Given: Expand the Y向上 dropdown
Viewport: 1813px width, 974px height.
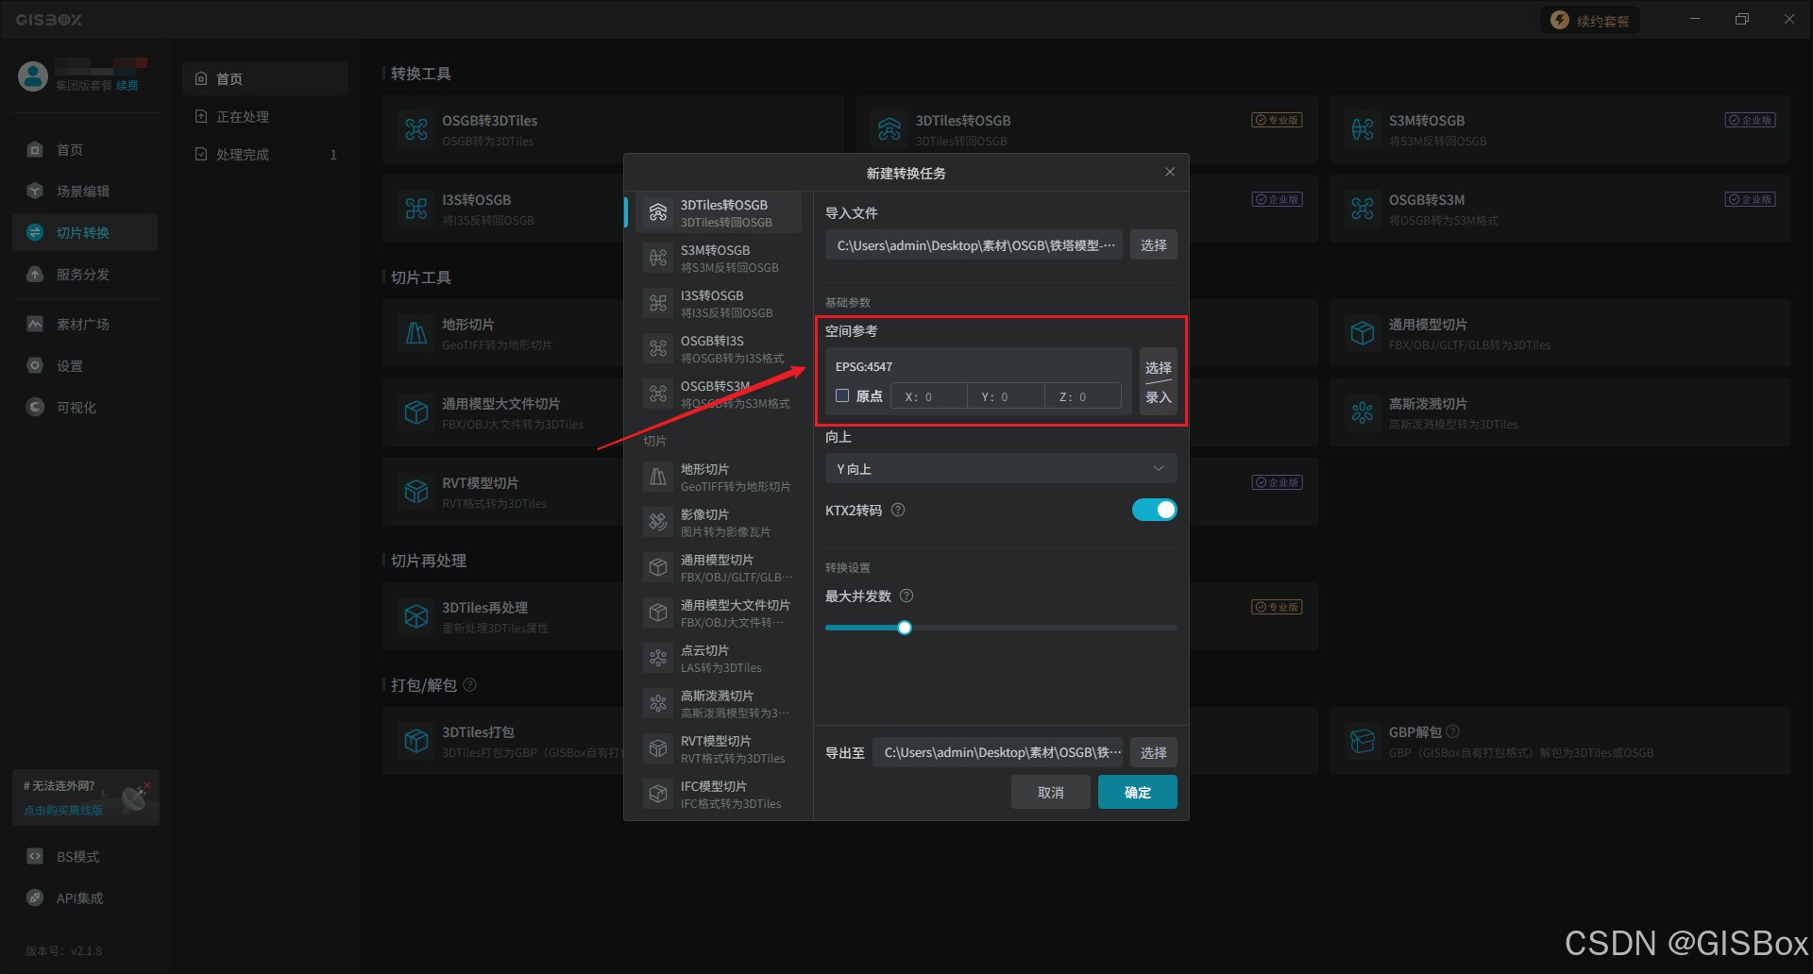Looking at the screenshot, I should click(1001, 468).
